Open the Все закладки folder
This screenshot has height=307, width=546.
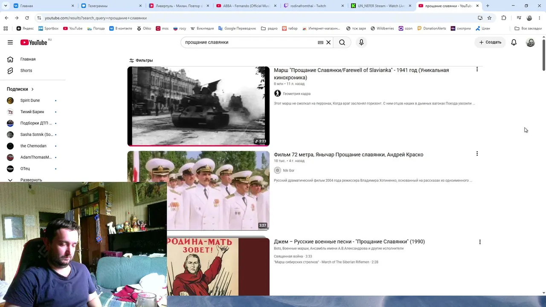(528, 29)
